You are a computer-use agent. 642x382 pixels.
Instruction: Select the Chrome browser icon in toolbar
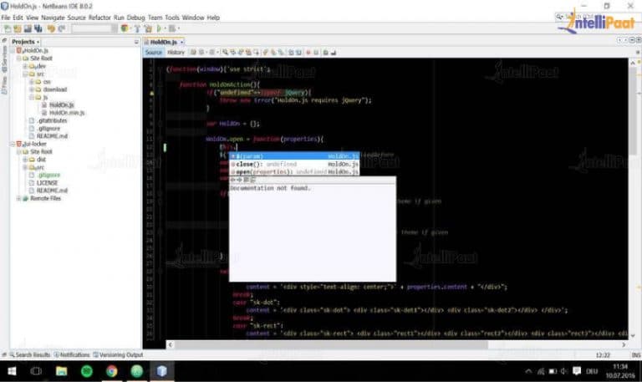tap(125, 28)
